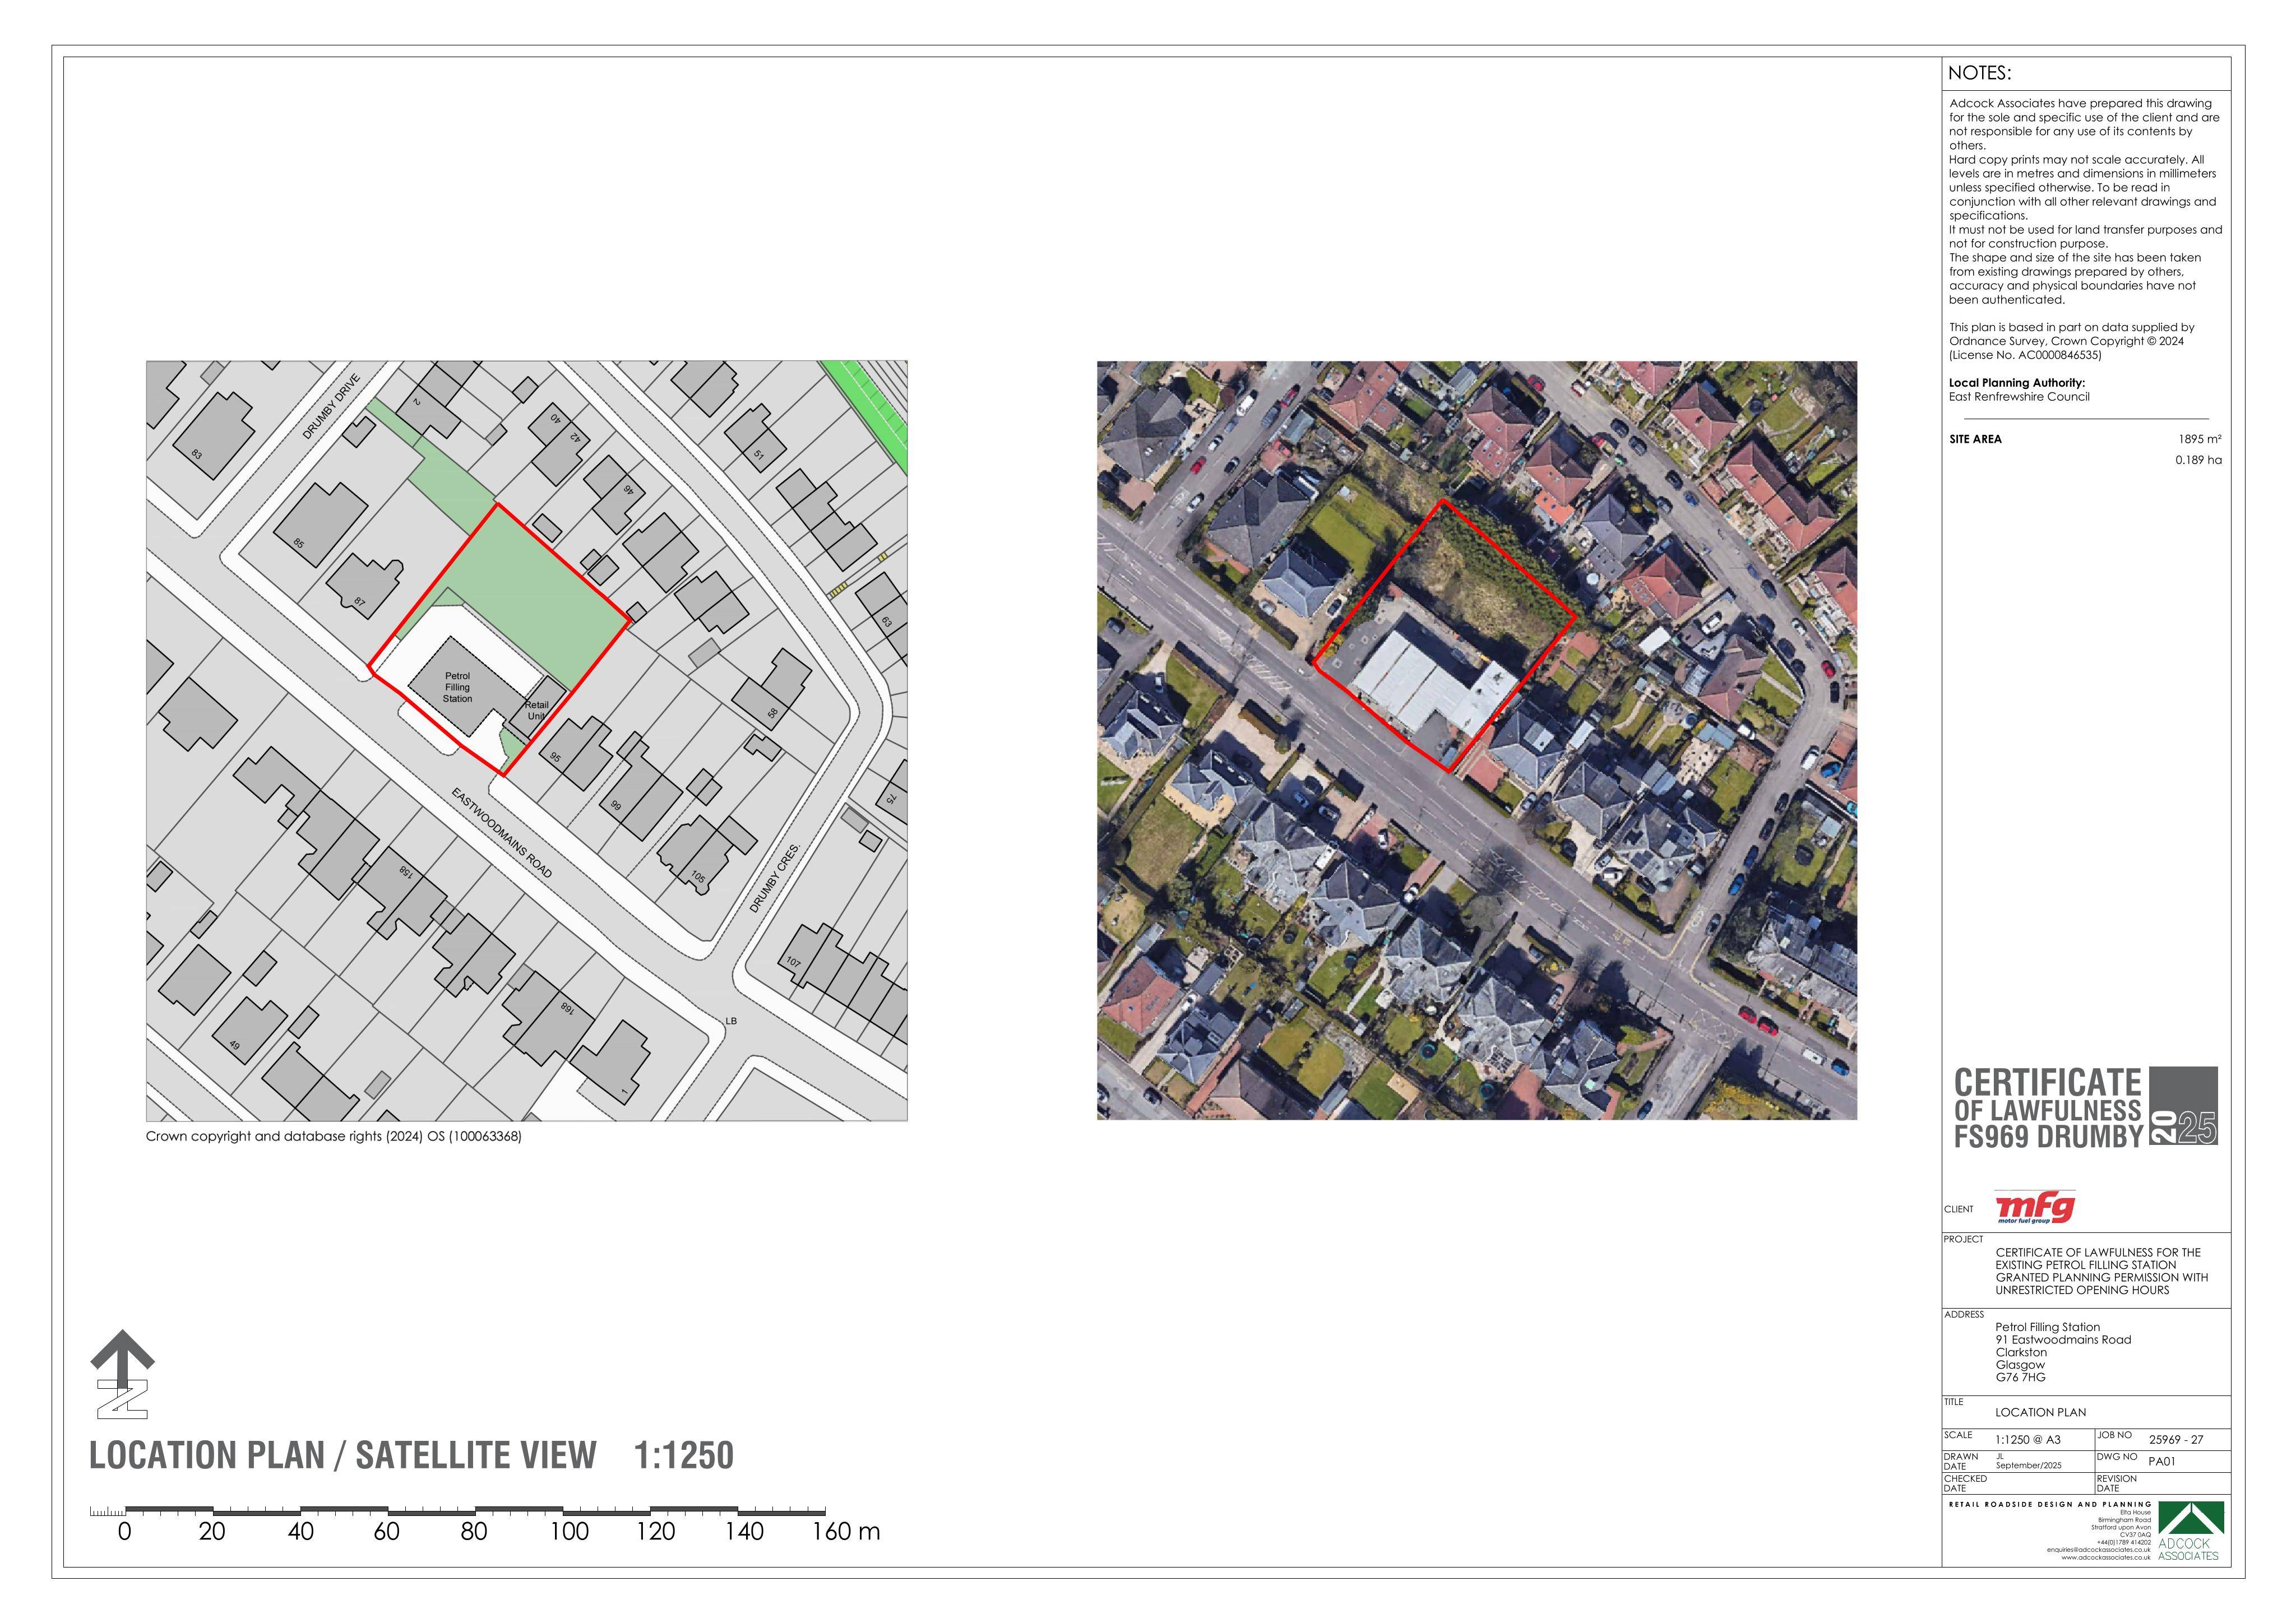Click the '1:1250' scale text beside title
The width and height of the screenshot is (2296, 1623).
tap(684, 1455)
